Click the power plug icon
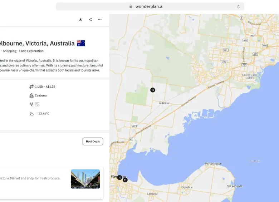This screenshot has width=279, height=202. pos(31,104)
